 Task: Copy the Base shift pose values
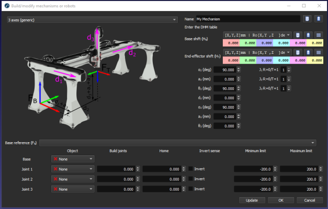coord(298,35)
